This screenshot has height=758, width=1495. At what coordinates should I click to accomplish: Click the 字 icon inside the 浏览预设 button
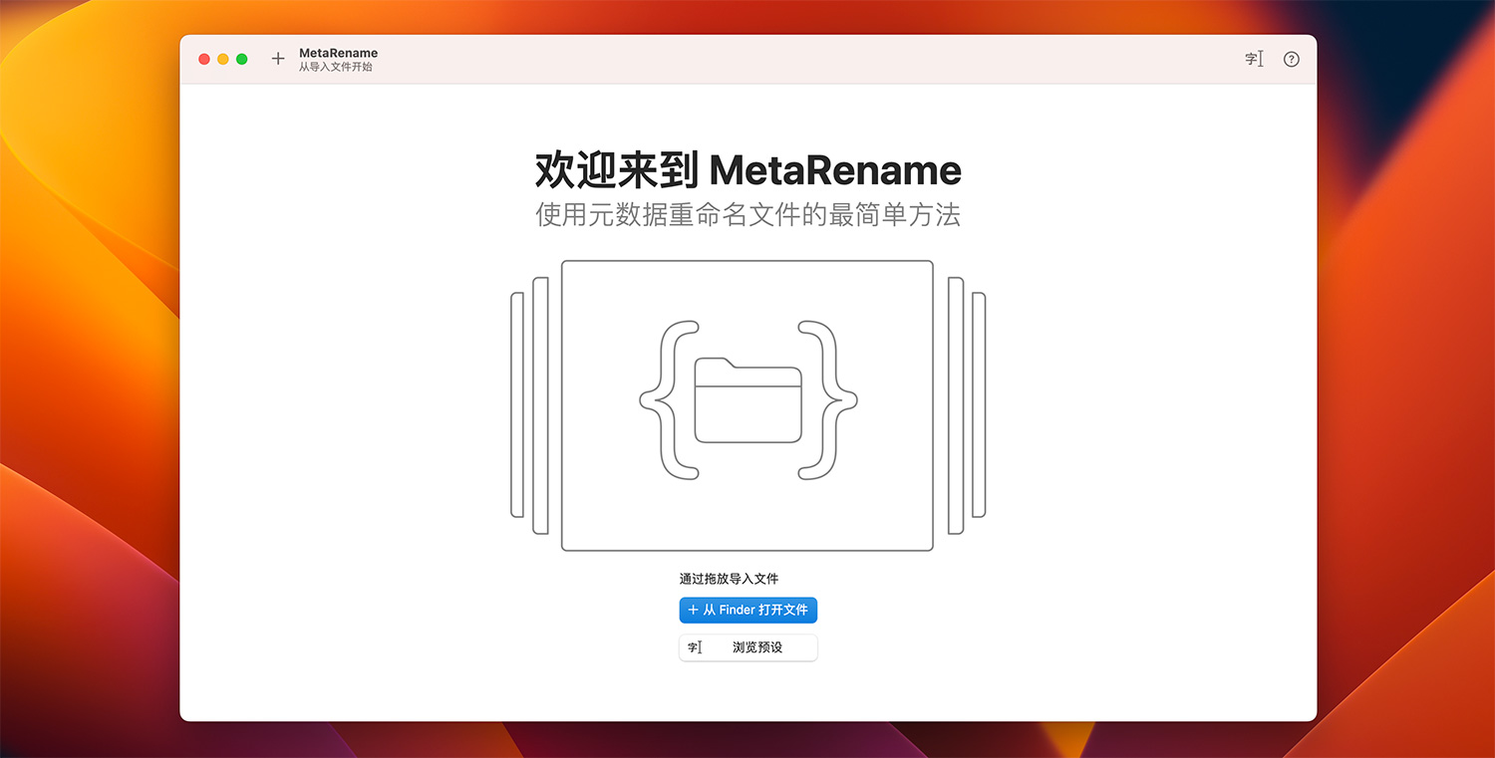point(696,647)
